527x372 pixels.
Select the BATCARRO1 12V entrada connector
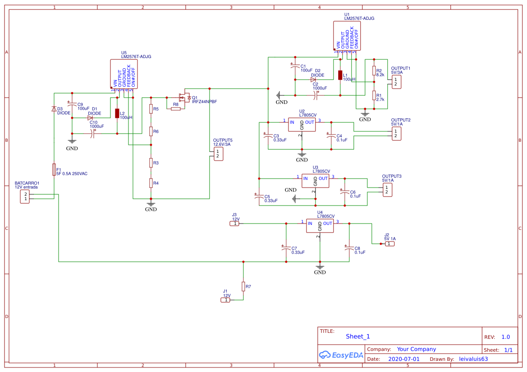point(25,196)
